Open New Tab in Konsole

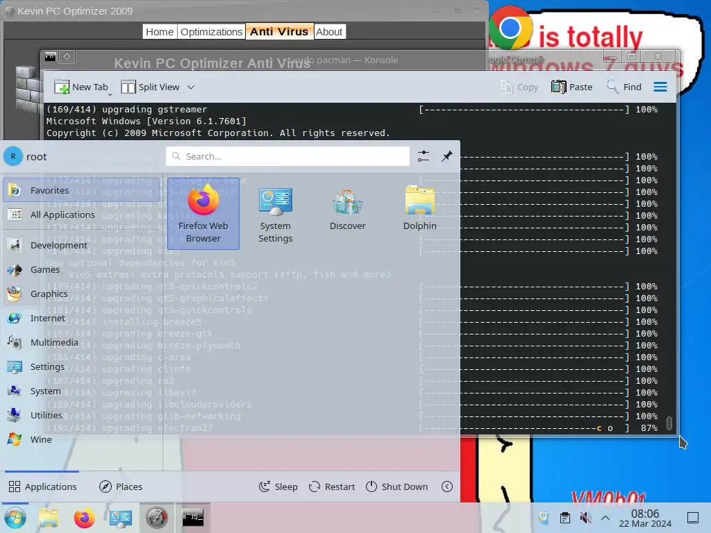[x=81, y=87]
